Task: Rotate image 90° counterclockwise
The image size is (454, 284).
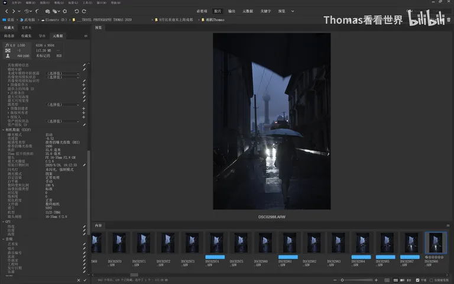Action: click(76, 11)
